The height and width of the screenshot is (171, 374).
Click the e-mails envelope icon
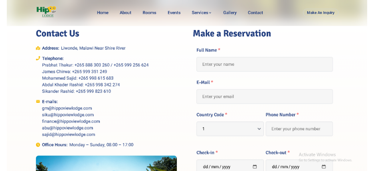coord(38,102)
